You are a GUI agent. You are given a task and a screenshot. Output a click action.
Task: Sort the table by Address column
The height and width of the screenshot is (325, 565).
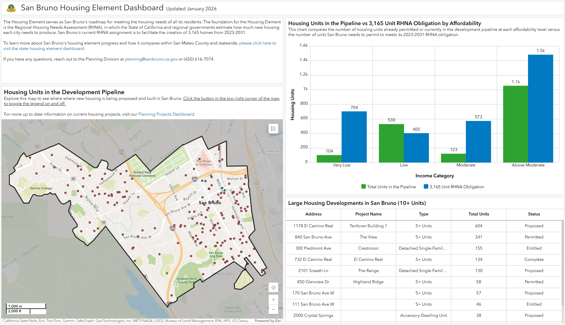pos(313,214)
